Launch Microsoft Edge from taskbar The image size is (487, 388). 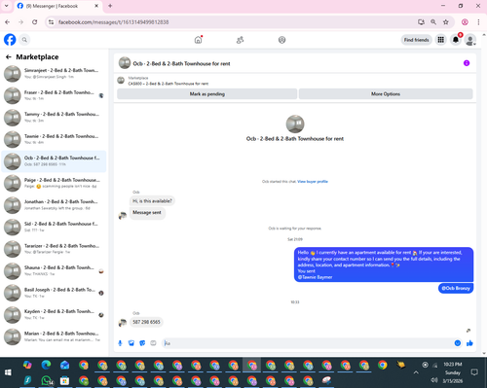[x=46, y=365]
